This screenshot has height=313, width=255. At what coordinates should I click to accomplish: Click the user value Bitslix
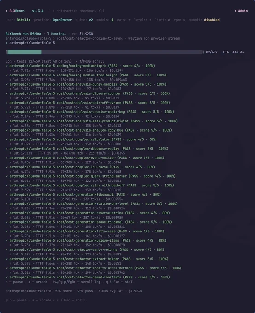23,20
